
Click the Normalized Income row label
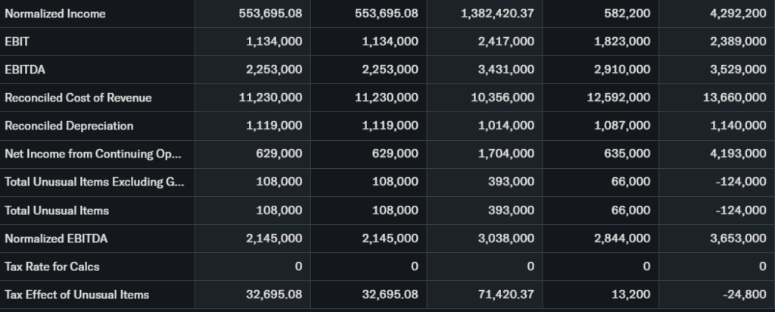click(55, 14)
